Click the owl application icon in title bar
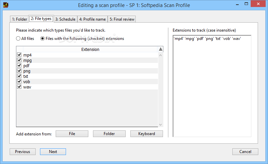268x164 pixels. coord(6,5)
